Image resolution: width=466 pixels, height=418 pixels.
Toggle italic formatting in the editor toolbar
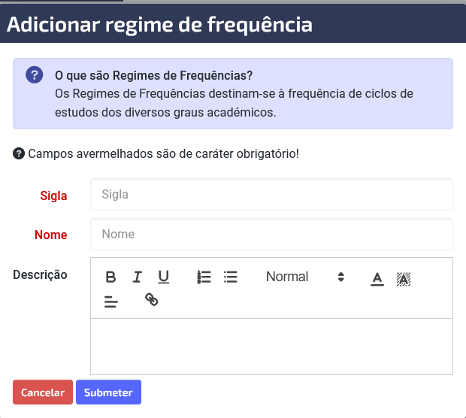point(137,277)
